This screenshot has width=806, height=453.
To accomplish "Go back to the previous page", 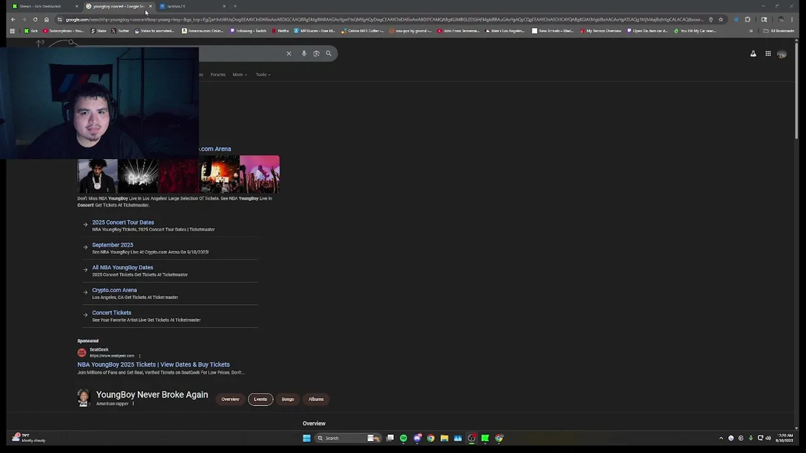I will (x=13, y=20).
